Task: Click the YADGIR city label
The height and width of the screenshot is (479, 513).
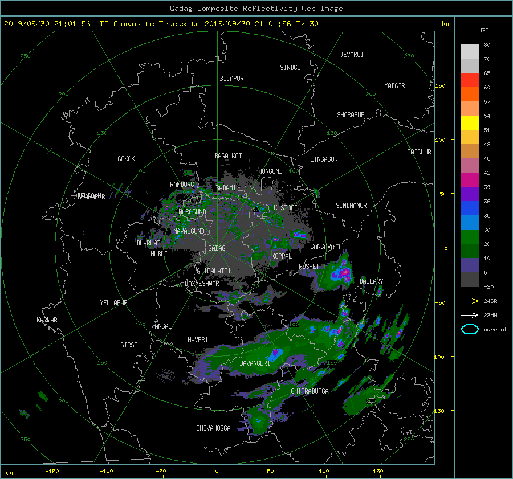Action: point(394,86)
